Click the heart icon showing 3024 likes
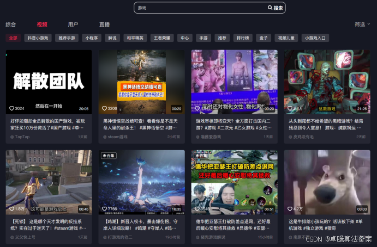 point(11,108)
